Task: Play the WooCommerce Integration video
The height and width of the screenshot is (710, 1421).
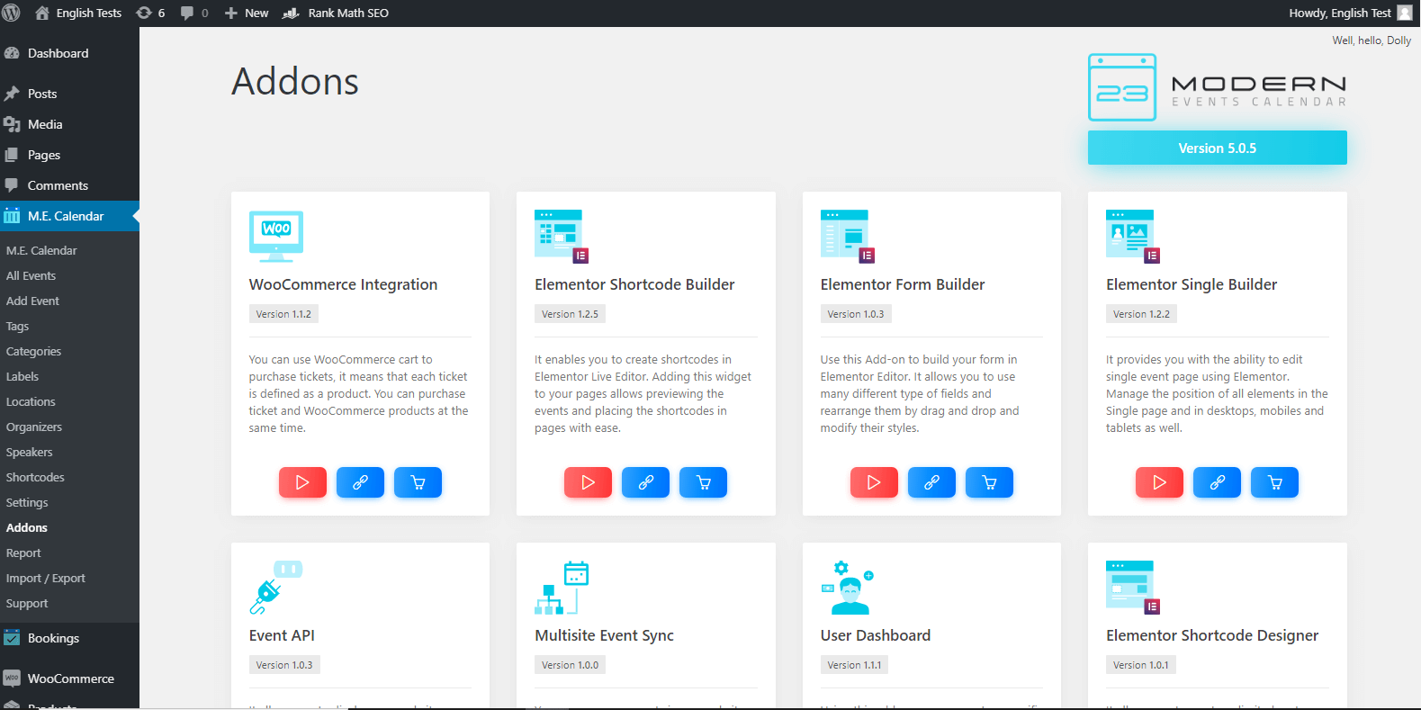Action: (x=302, y=482)
